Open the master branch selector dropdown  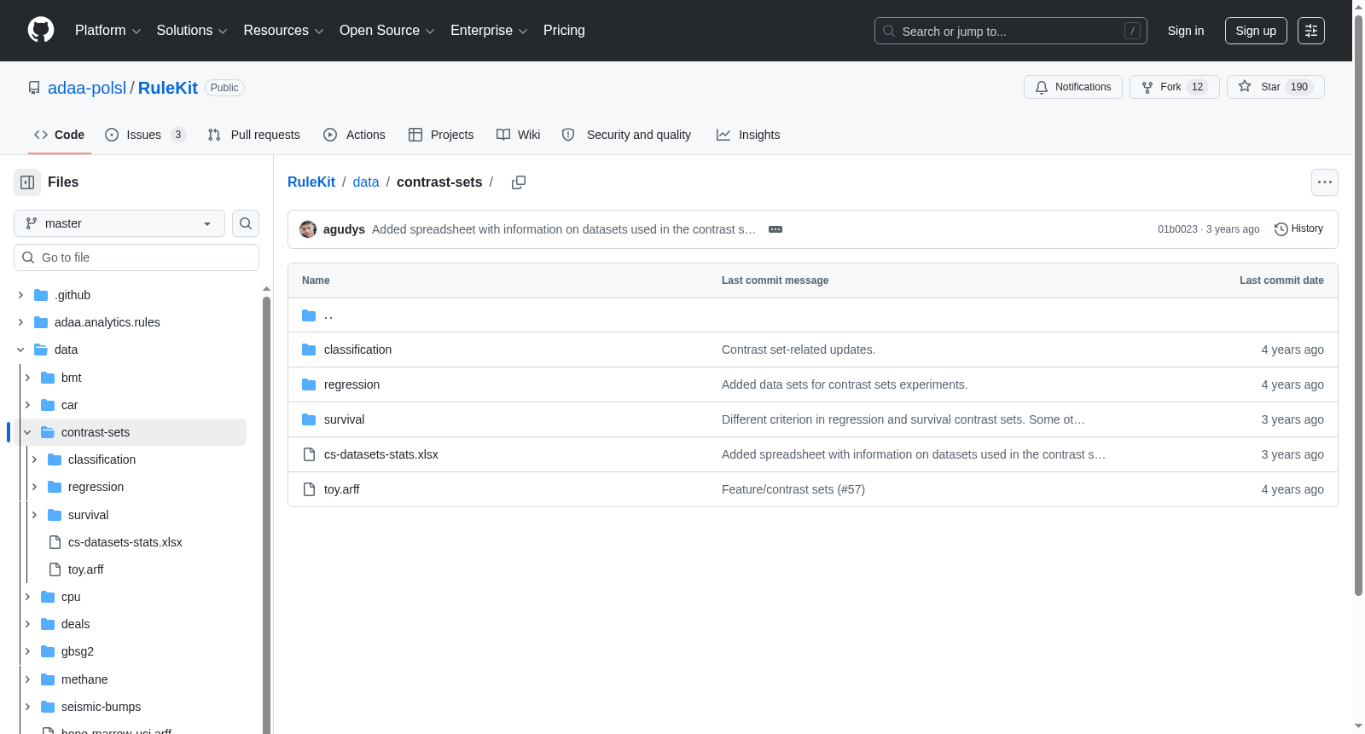click(x=119, y=223)
